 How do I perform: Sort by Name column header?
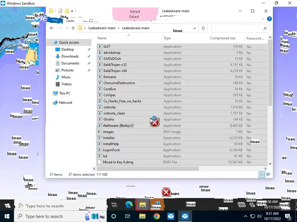pos(102,38)
